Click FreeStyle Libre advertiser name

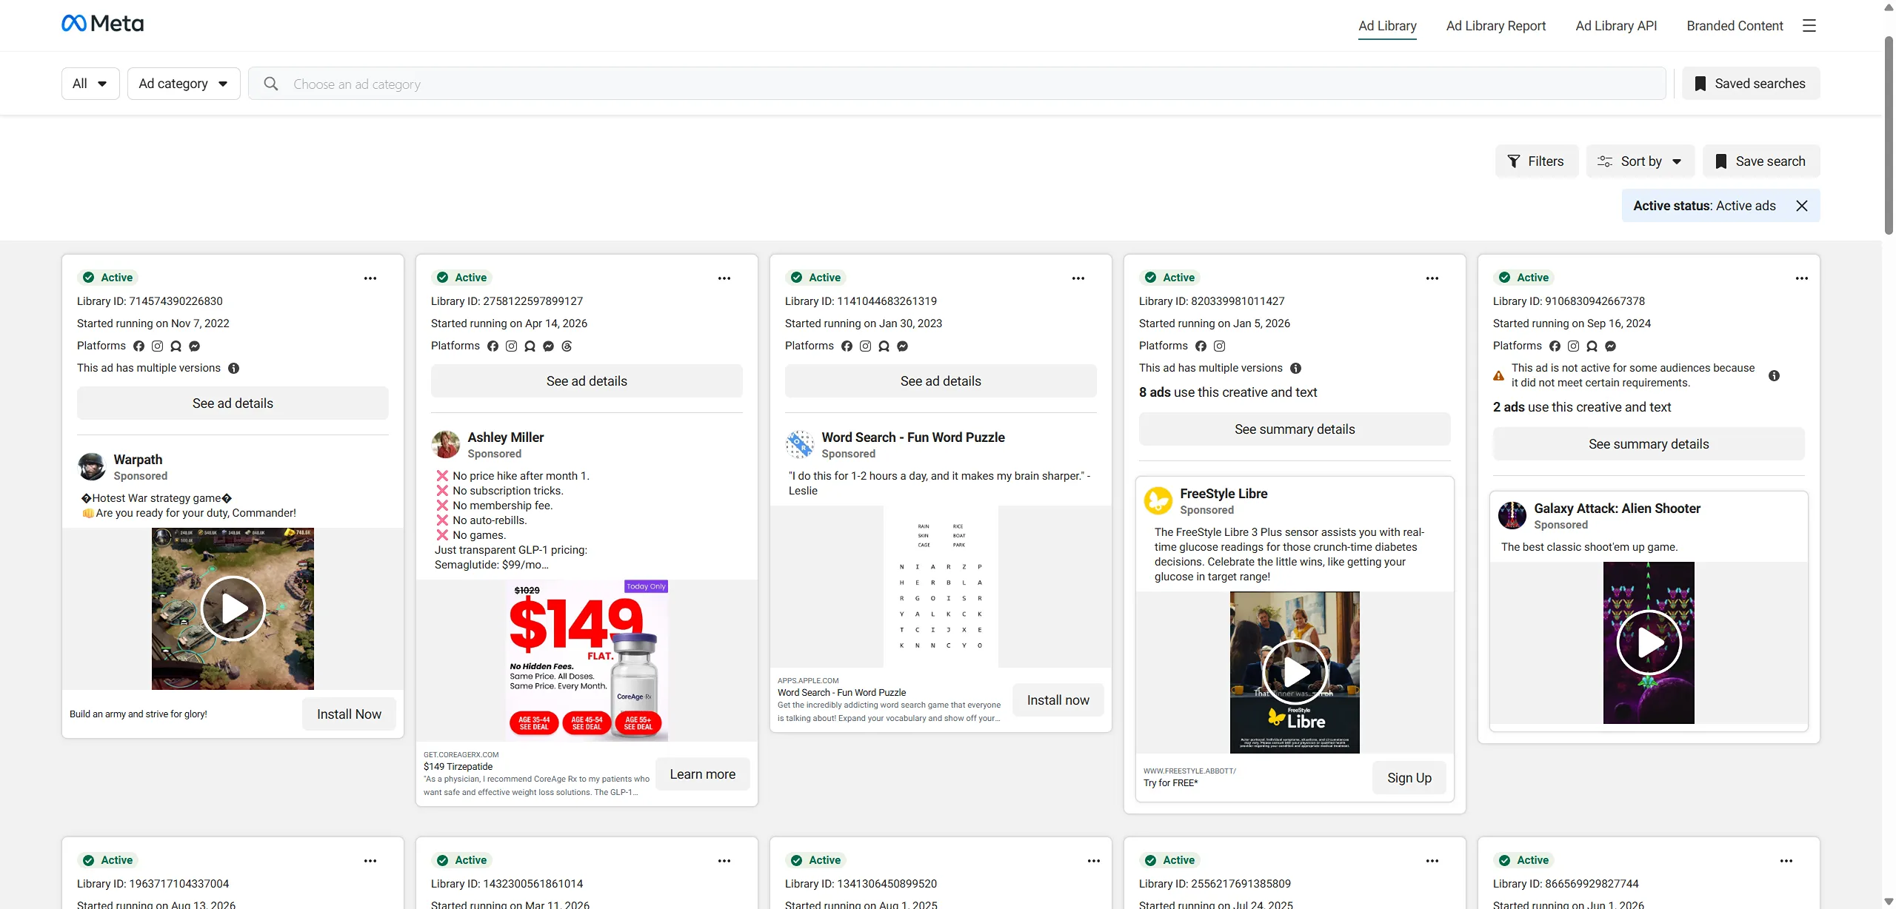pyautogui.click(x=1224, y=494)
